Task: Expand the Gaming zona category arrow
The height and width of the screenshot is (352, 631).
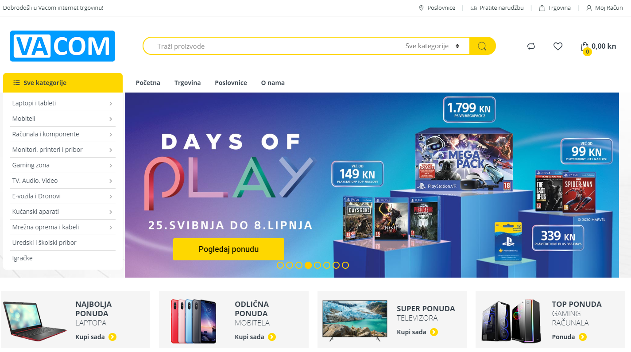Action: tap(111, 166)
